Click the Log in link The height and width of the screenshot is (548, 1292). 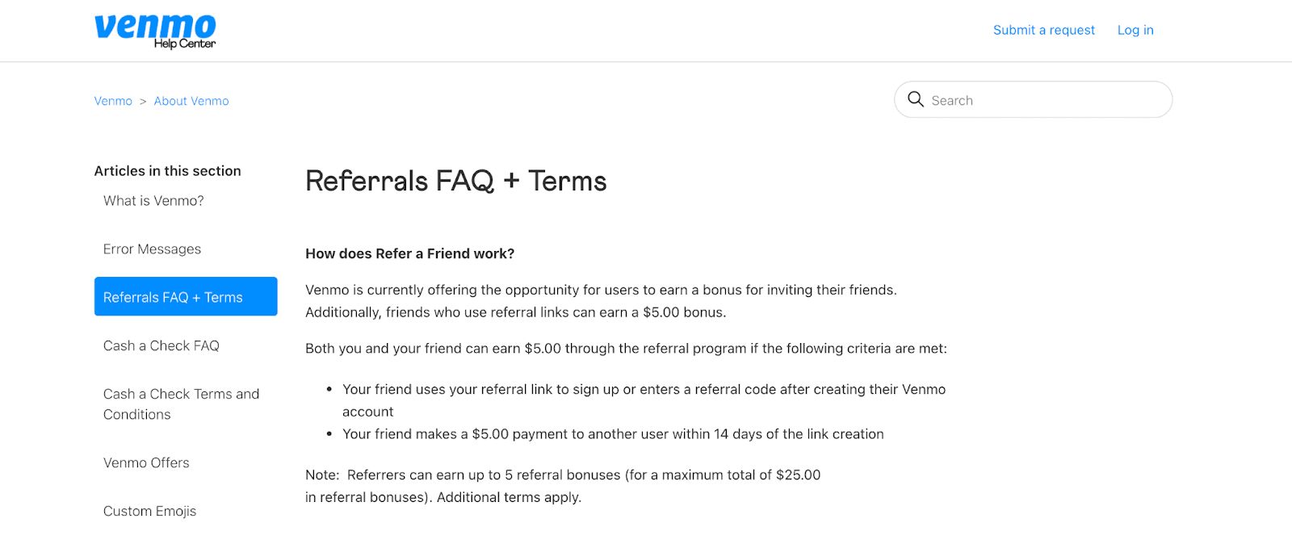click(1135, 30)
